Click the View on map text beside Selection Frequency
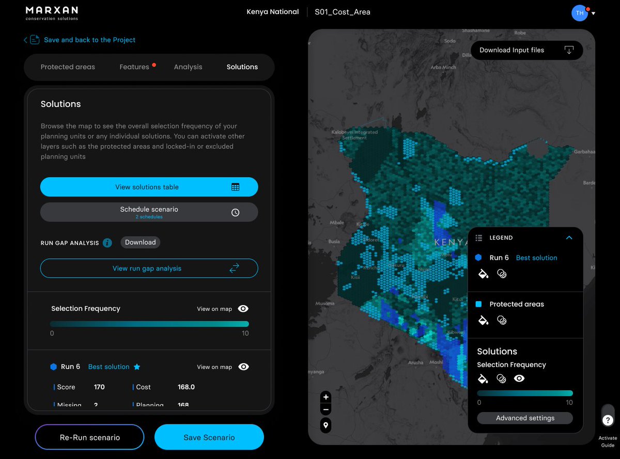This screenshot has width=620, height=459. (214, 309)
